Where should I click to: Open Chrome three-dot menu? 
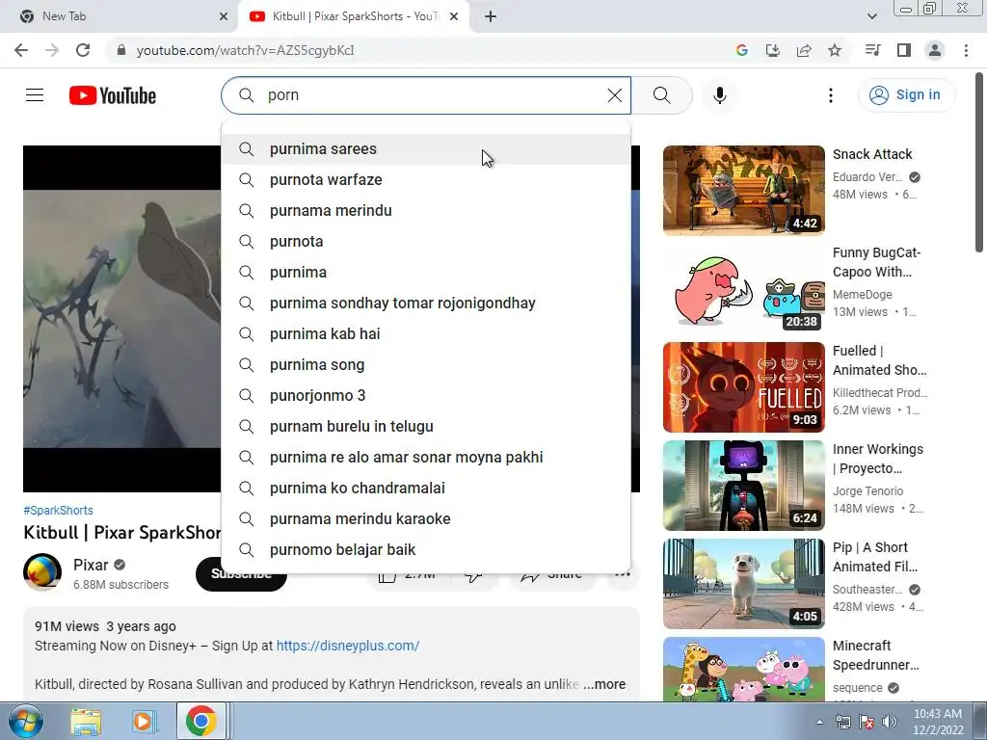coord(966,50)
